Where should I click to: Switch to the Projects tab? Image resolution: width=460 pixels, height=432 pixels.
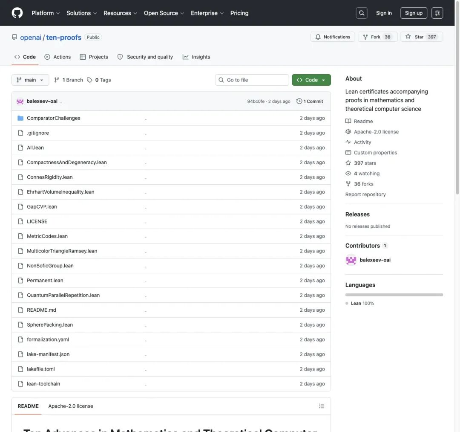coord(94,57)
